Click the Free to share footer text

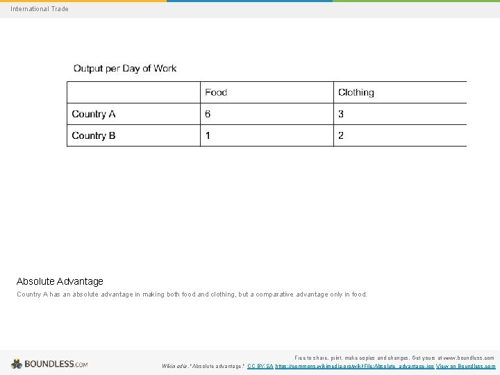click(x=394, y=358)
